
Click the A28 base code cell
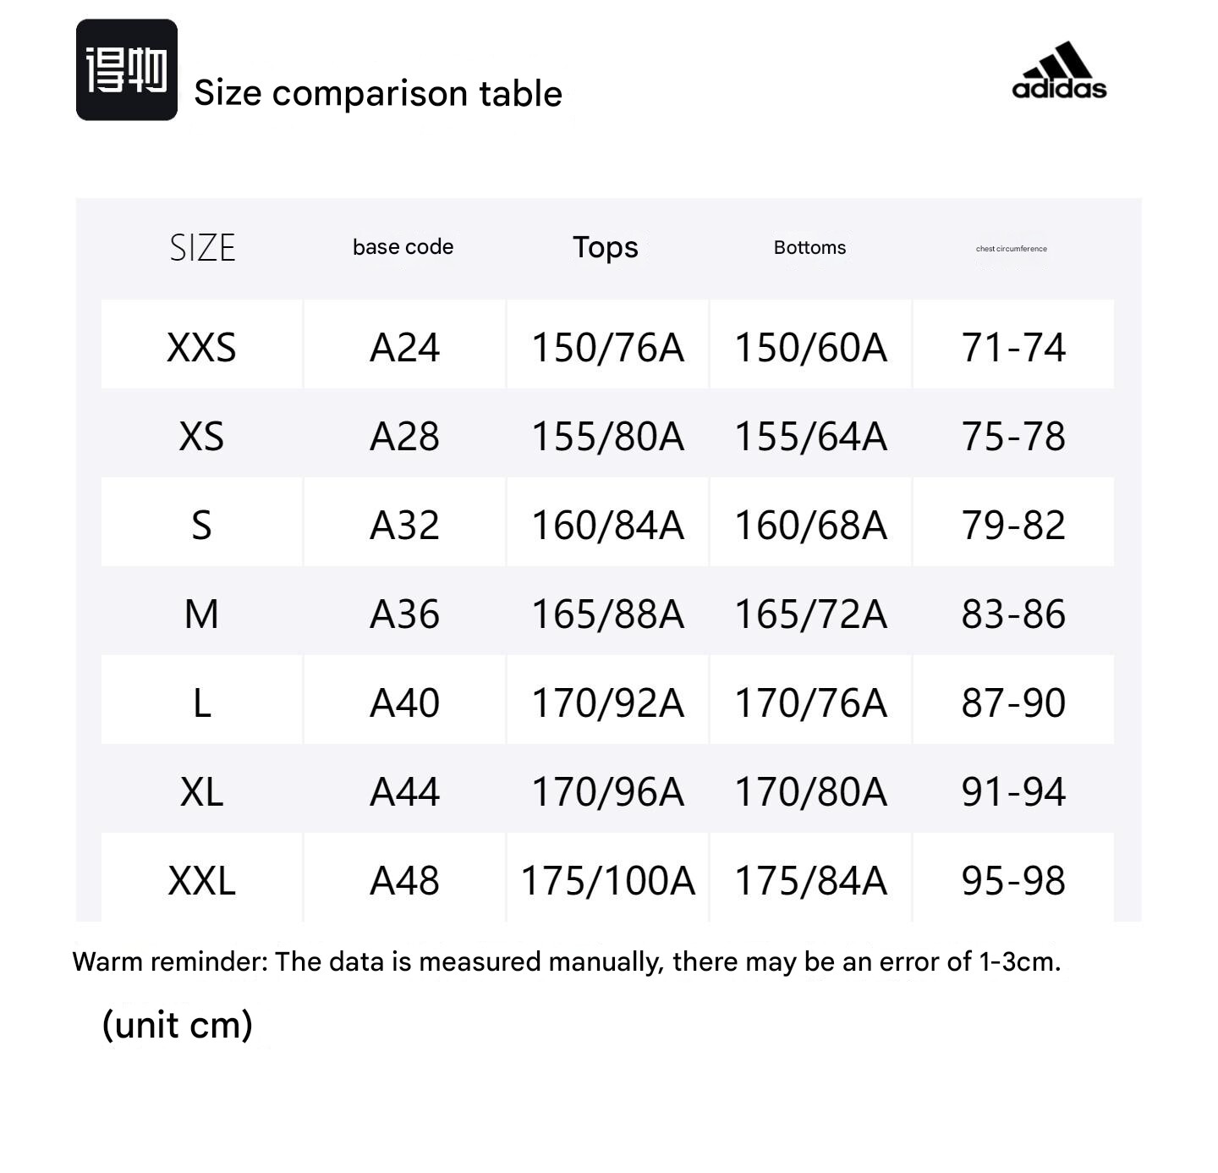pos(404,437)
